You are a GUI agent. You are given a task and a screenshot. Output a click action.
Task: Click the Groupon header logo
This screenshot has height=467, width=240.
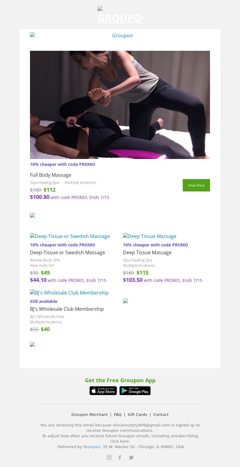click(120, 15)
